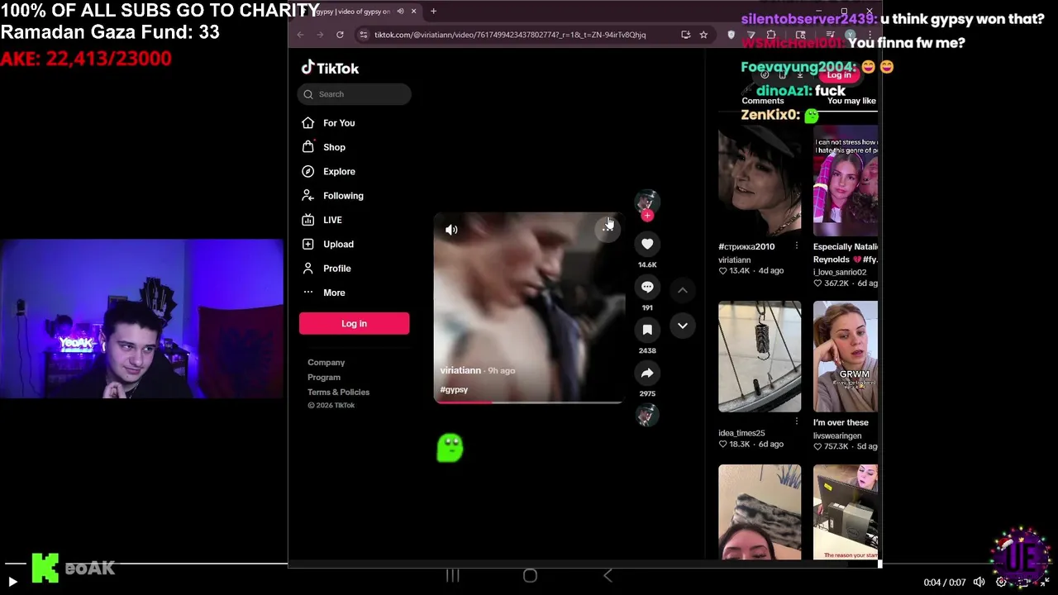Screen dimensions: 1058x595
Task: Click the i_love_sanrio02 username
Action: point(840,272)
